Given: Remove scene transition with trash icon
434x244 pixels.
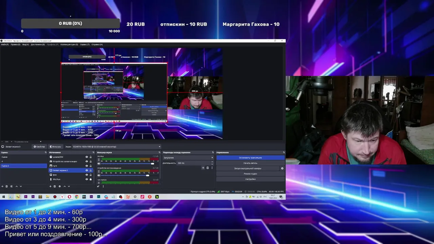Looking at the screenshot, I should pyautogui.click(x=208, y=168).
